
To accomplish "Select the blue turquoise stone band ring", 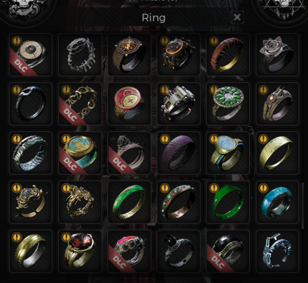I will click(x=277, y=202).
